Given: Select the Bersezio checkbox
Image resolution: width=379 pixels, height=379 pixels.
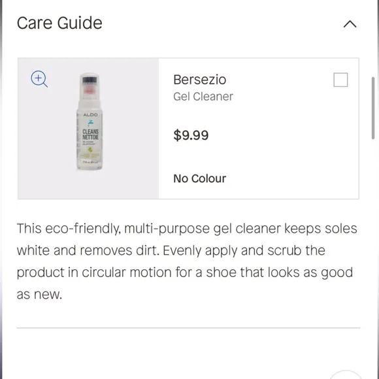Looking at the screenshot, I should (x=340, y=80).
